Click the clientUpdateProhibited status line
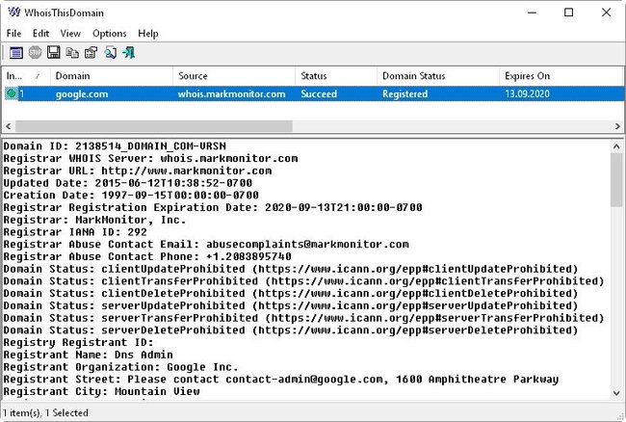 click(291, 269)
